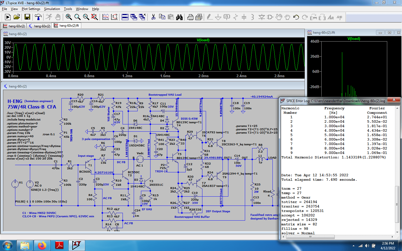
Task: Click the Undo arrow icon
Action: coord(296,17)
